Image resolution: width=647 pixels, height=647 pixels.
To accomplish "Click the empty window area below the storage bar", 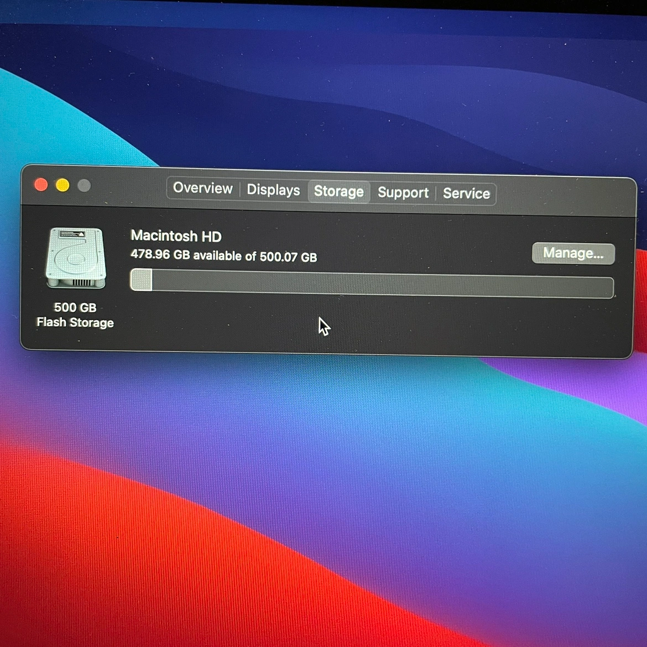I will 442,326.
